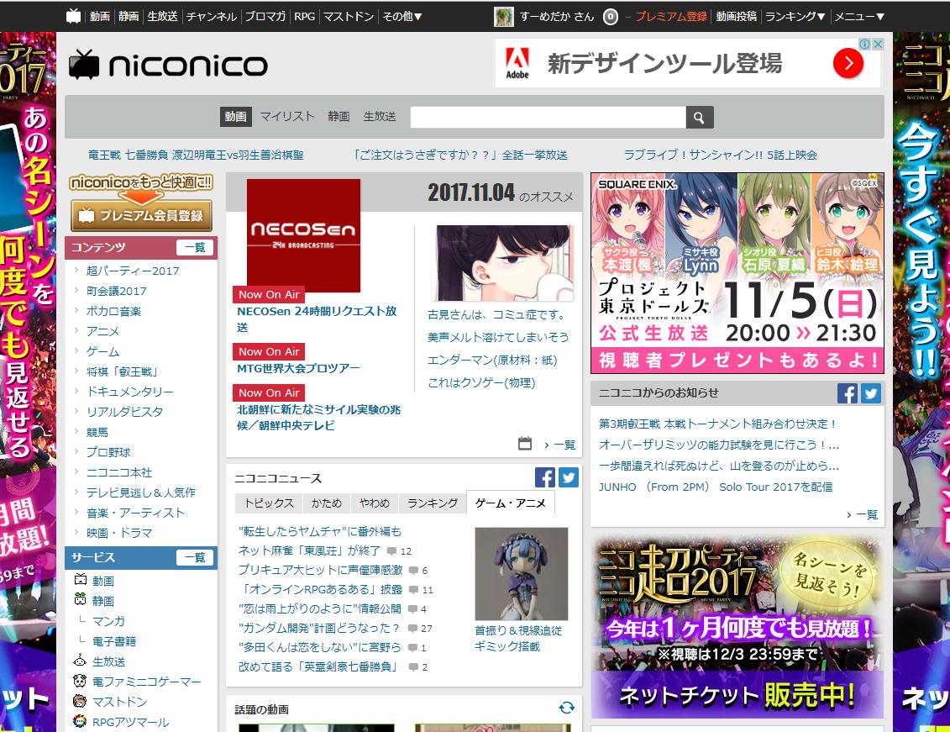Open Twitter icon in ニコニコからのお知らせ
Screen dimensions: 950x732
pos(871,393)
